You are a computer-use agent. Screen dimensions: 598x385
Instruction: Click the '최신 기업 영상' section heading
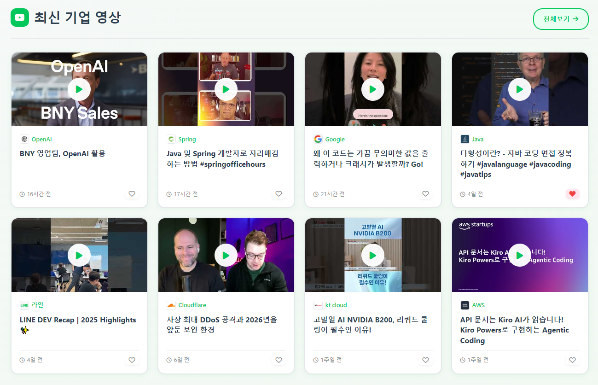[x=78, y=17]
